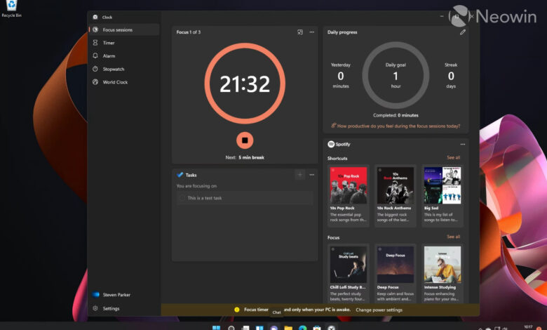The width and height of the screenshot is (547, 330).
Task: Add a new task with the plus button
Action: [300, 175]
